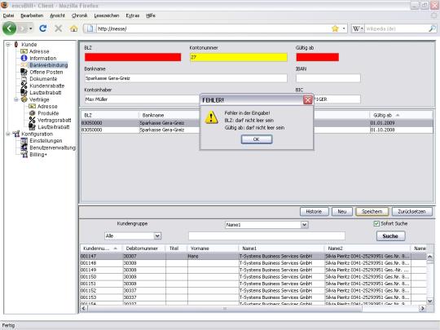Click the Firefox back arrow button
Image resolution: width=440 pixels, height=330 pixels.
click(9, 29)
